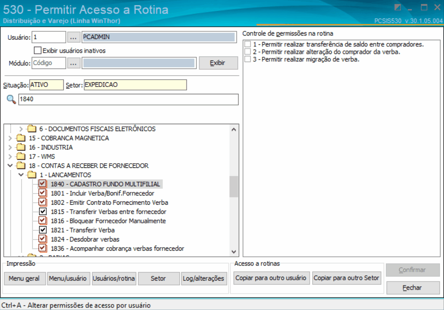
Task: Click the search field containing 1840
Action: pos(128,99)
